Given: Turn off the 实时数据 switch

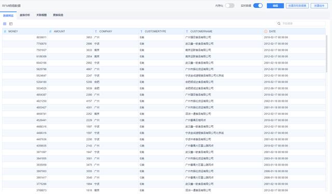Looking at the screenshot, I should tap(258, 6).
